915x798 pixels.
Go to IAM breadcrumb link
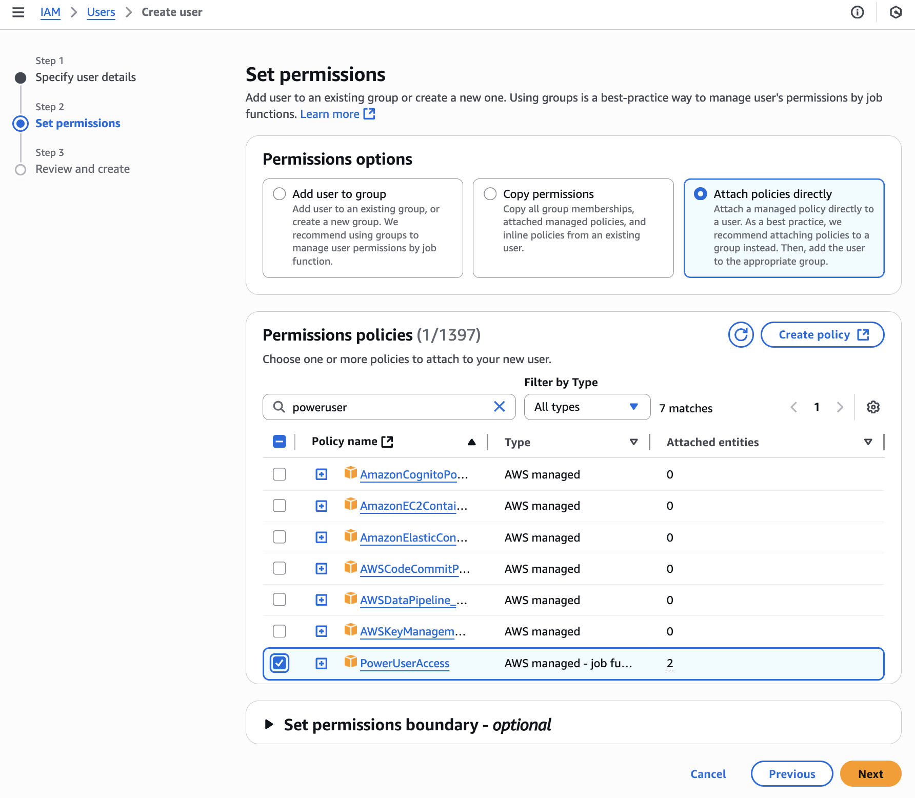coord(50,12)
